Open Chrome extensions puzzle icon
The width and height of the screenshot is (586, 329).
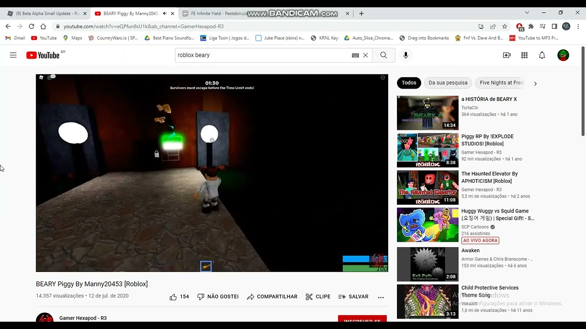[531, 27]
